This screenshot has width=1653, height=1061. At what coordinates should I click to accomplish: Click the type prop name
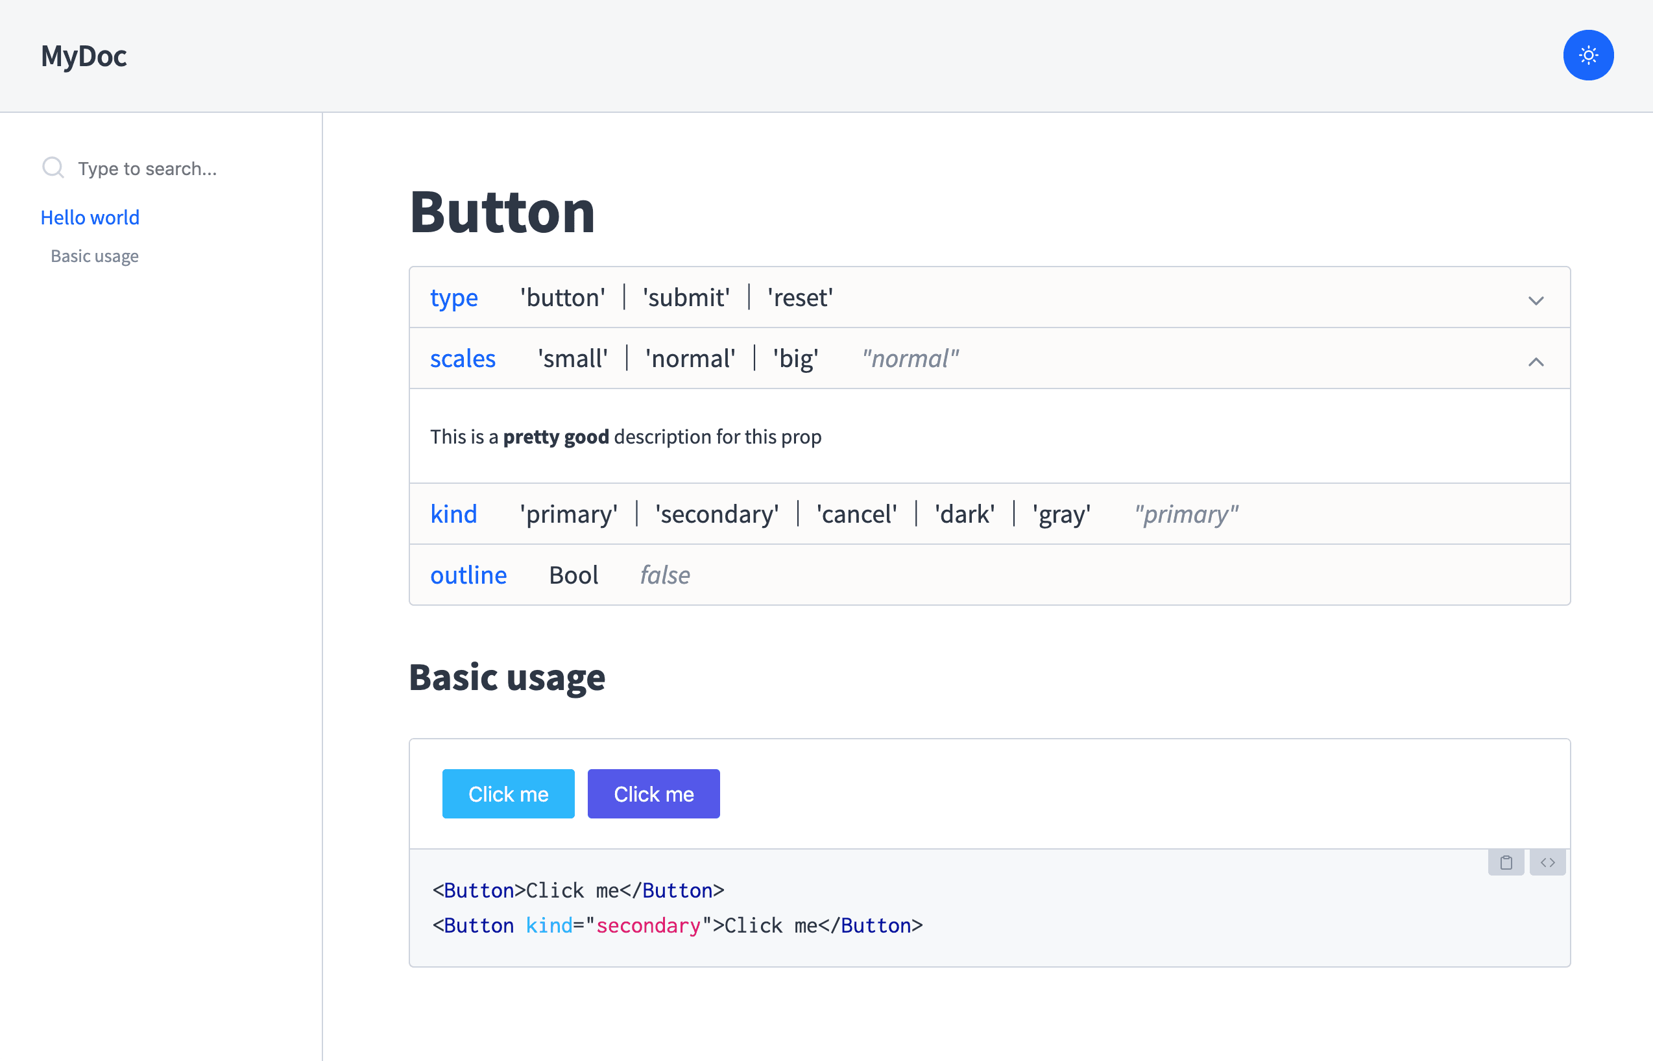click(x=453, y=298)
